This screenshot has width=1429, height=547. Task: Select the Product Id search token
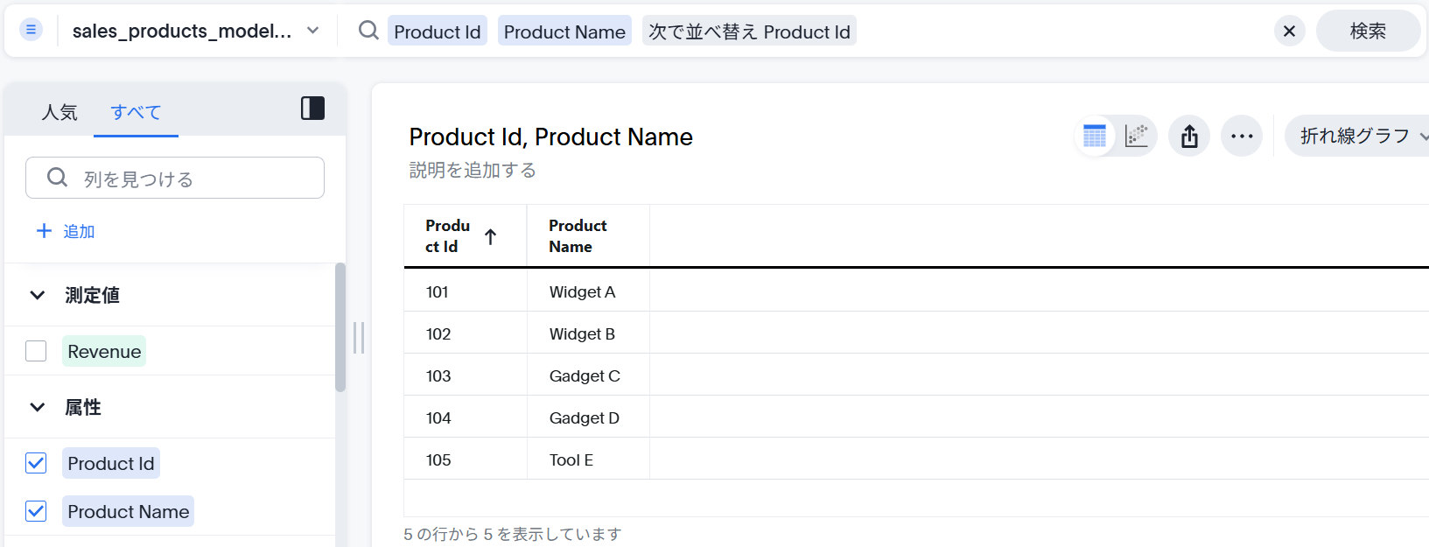tap(438, 32)
